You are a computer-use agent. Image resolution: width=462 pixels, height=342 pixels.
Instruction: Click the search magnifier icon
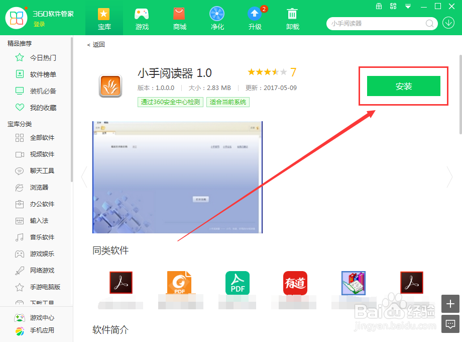(429, 23)
